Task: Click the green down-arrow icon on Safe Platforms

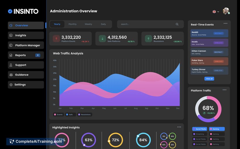Action: (x=102, y=39)
